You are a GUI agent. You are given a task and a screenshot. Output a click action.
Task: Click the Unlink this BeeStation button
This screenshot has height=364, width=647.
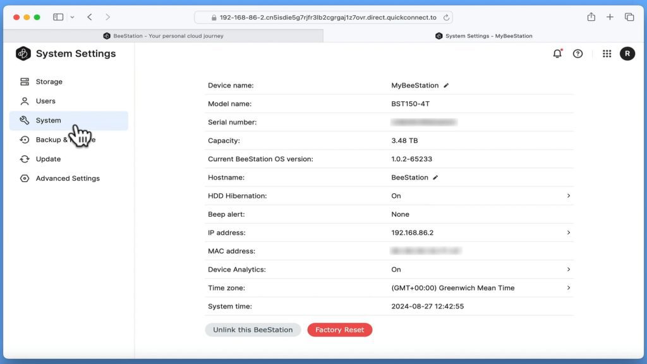pyautogui.click(x=253, y=330)
